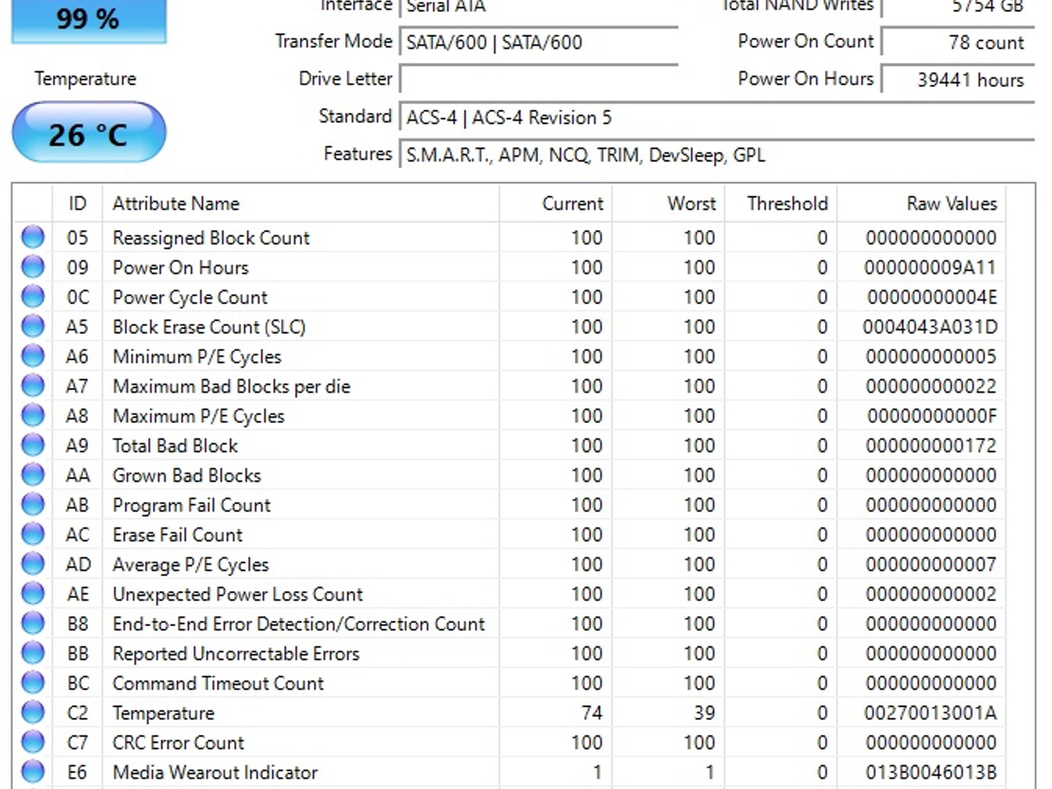
Task: Select the Reassigned Block Count attribute name
Action: (x=211, y=238)
